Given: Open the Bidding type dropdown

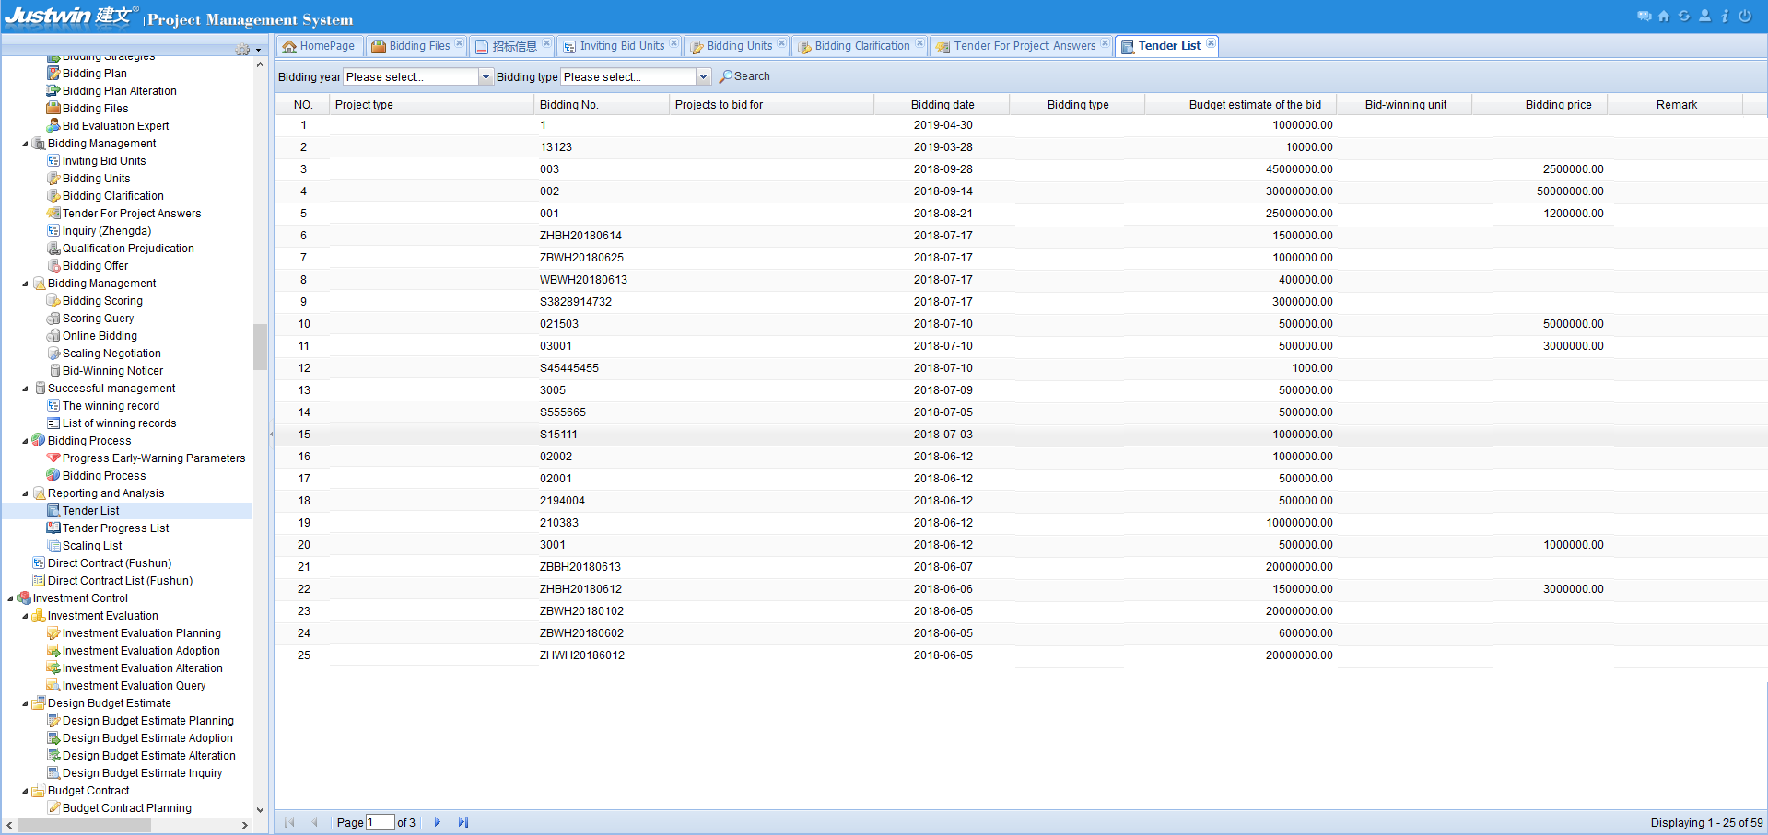Looking at the screenshot, I should pos(703,77).
